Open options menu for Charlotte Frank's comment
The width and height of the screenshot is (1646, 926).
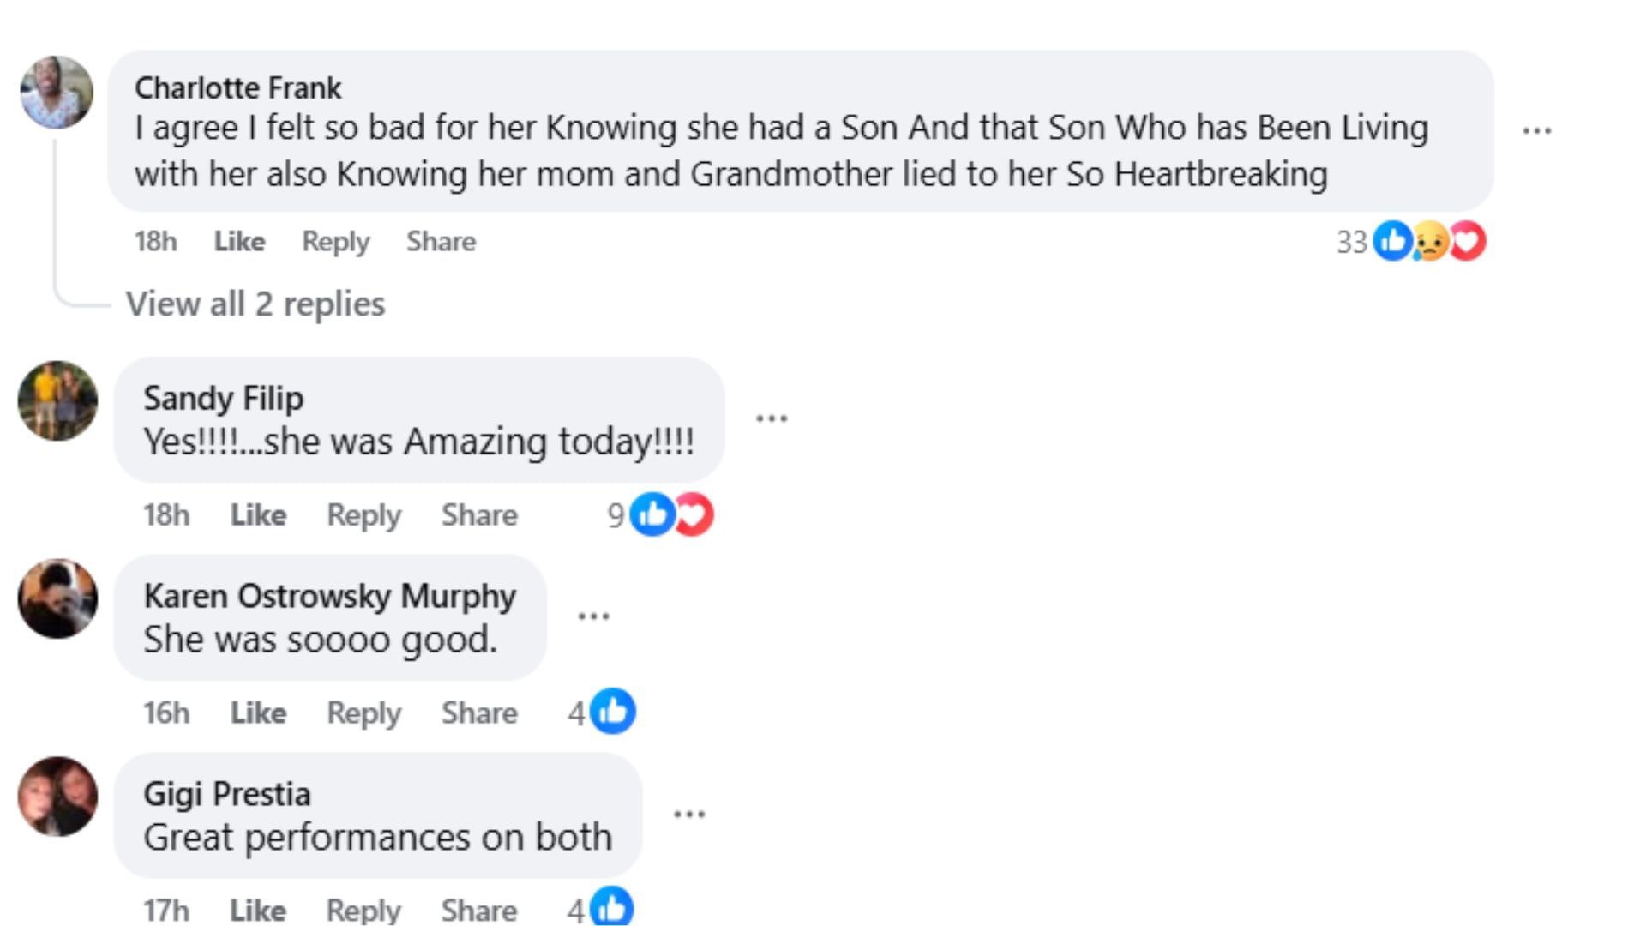[x=1536, y=131]
